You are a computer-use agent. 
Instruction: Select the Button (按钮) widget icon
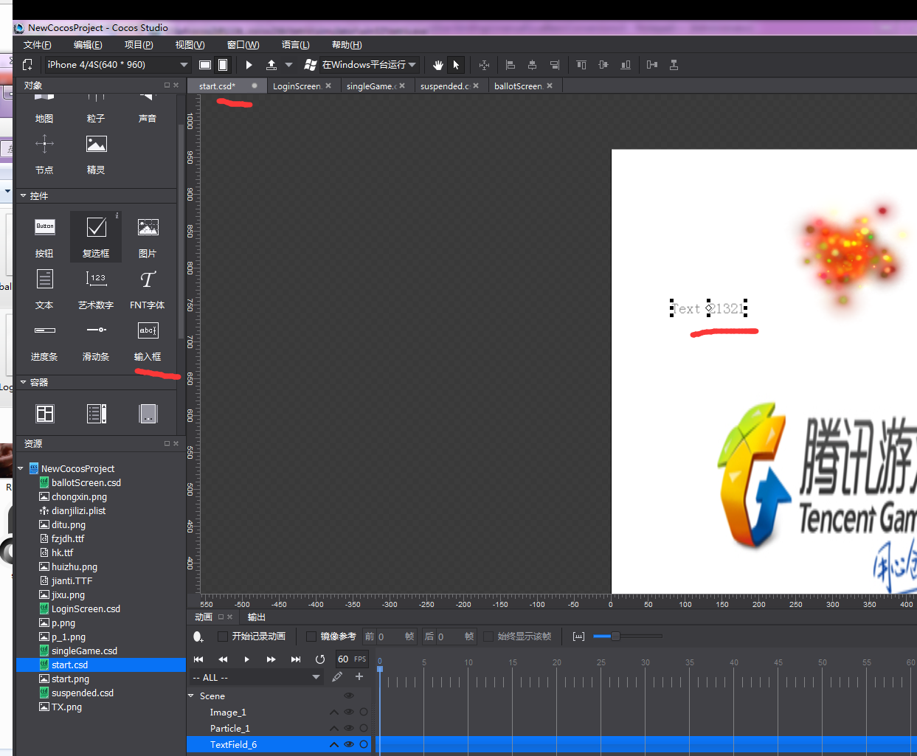tap(45, 228)
